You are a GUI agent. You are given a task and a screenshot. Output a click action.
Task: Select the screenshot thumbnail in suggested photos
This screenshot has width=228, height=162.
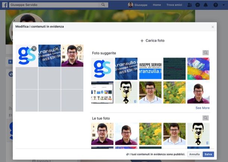pos(102,92)
